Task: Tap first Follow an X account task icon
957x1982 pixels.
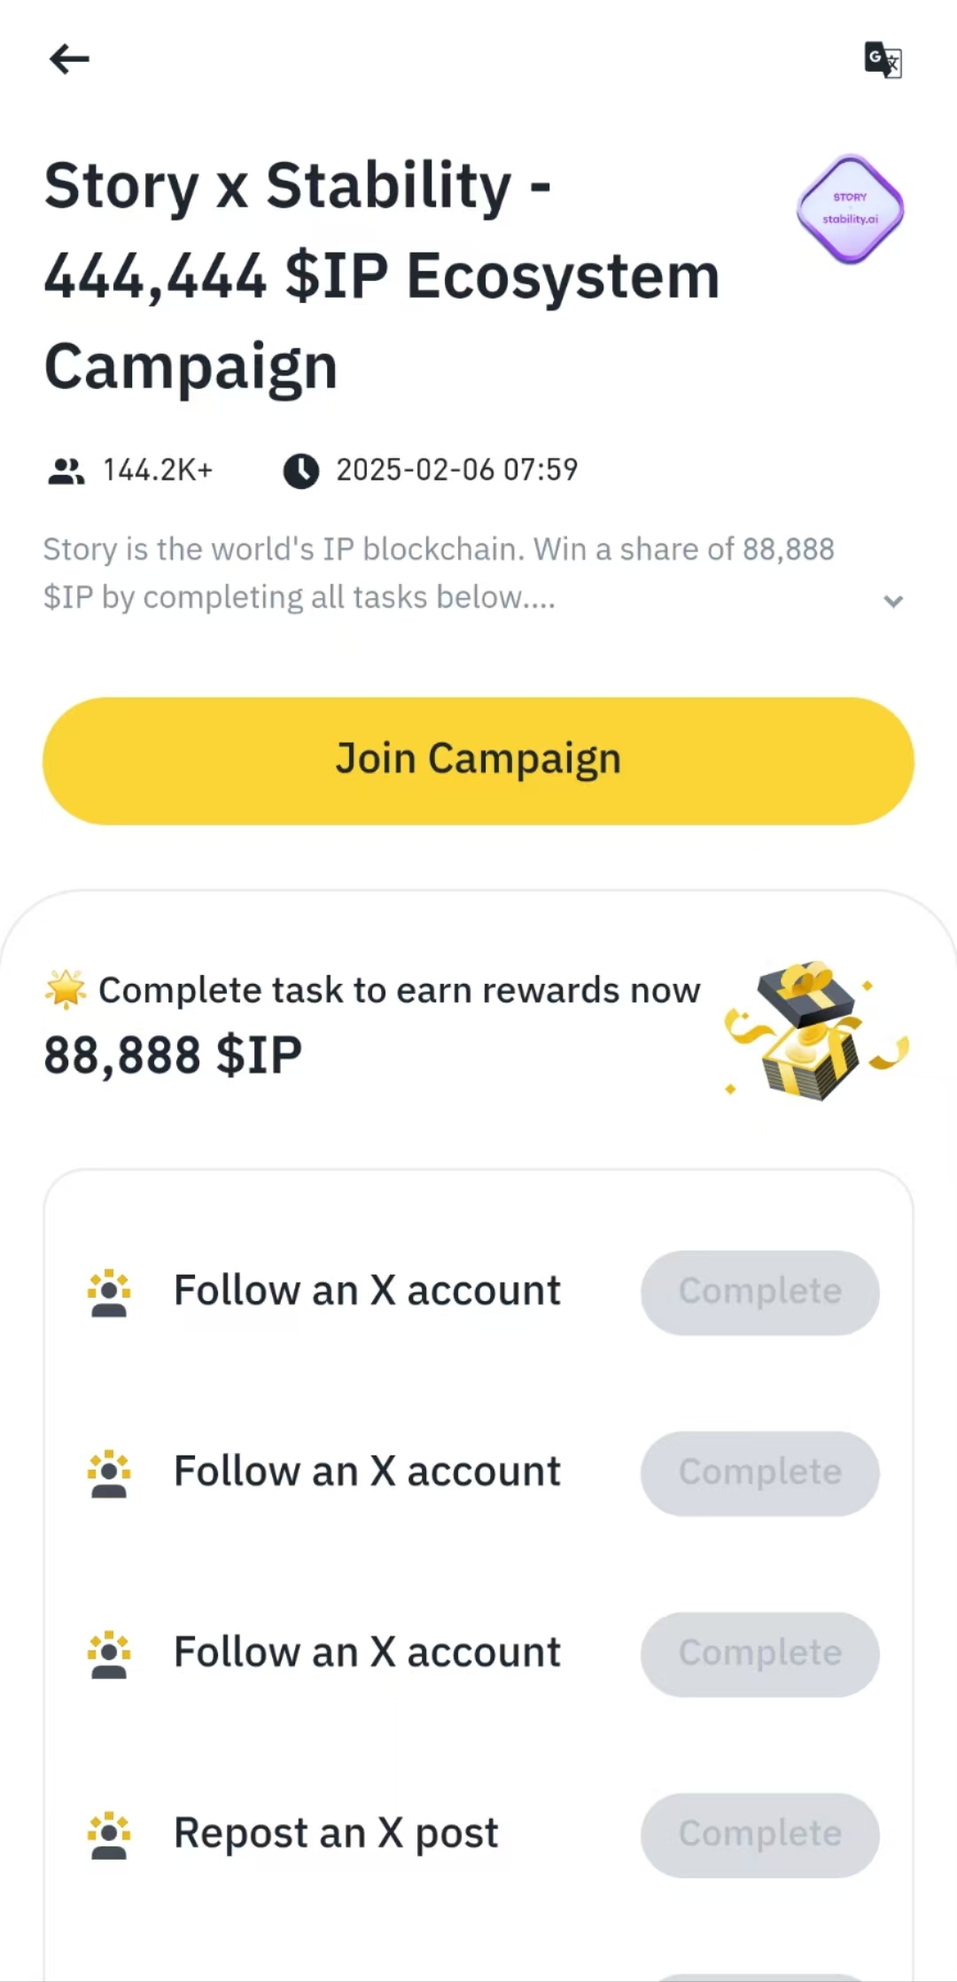Action: 109,1293
